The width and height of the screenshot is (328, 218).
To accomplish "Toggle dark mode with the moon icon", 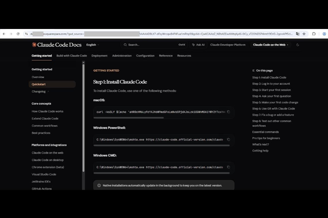I will click(298, 45).
